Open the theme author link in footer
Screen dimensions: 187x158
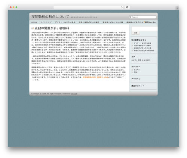pyautogui.click(x=74, y=94)
